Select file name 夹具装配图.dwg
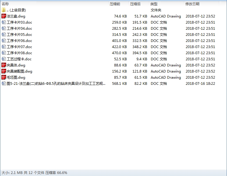This screenshot has height=176, width=227. 19,71
